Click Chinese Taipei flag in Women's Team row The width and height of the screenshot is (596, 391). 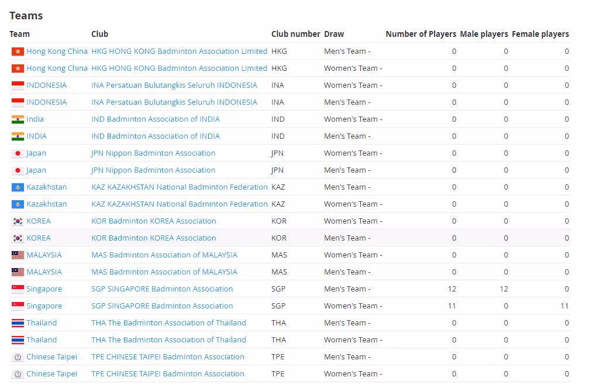(18, 374)
